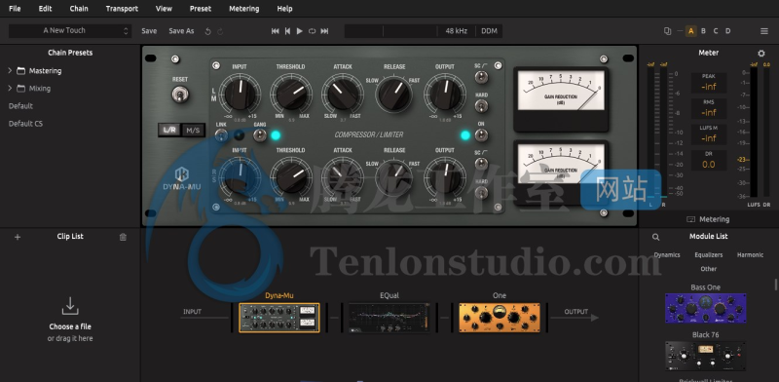The height and width of the screenshot is (382, 779).
Task: Flip the compressor ON switch
Action: [481, 134]
